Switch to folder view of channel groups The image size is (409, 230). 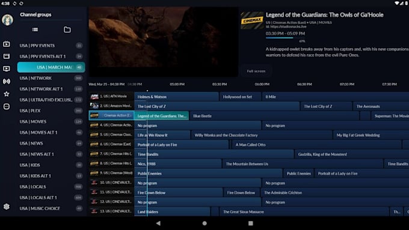pos(67,29)
